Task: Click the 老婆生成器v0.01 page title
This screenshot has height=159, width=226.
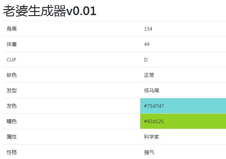Action: point(50,11)
